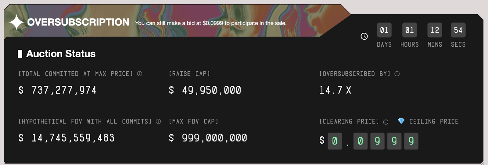Click the $999,000,000 max FDV cap

point(208,138)
